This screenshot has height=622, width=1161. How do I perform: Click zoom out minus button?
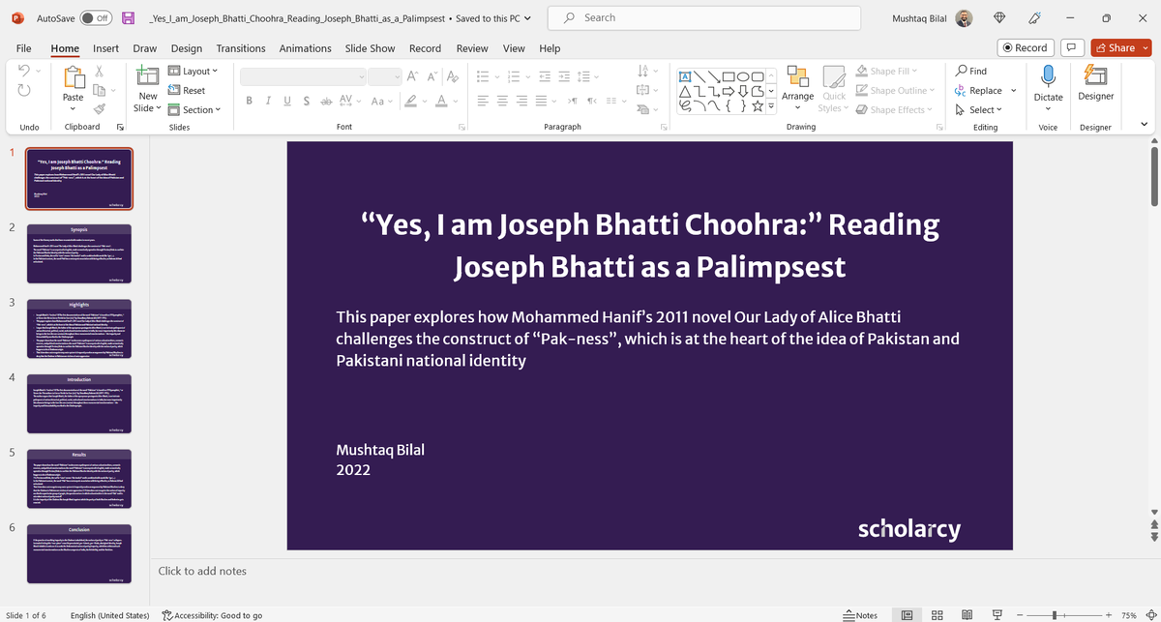tap(1021, 615)
